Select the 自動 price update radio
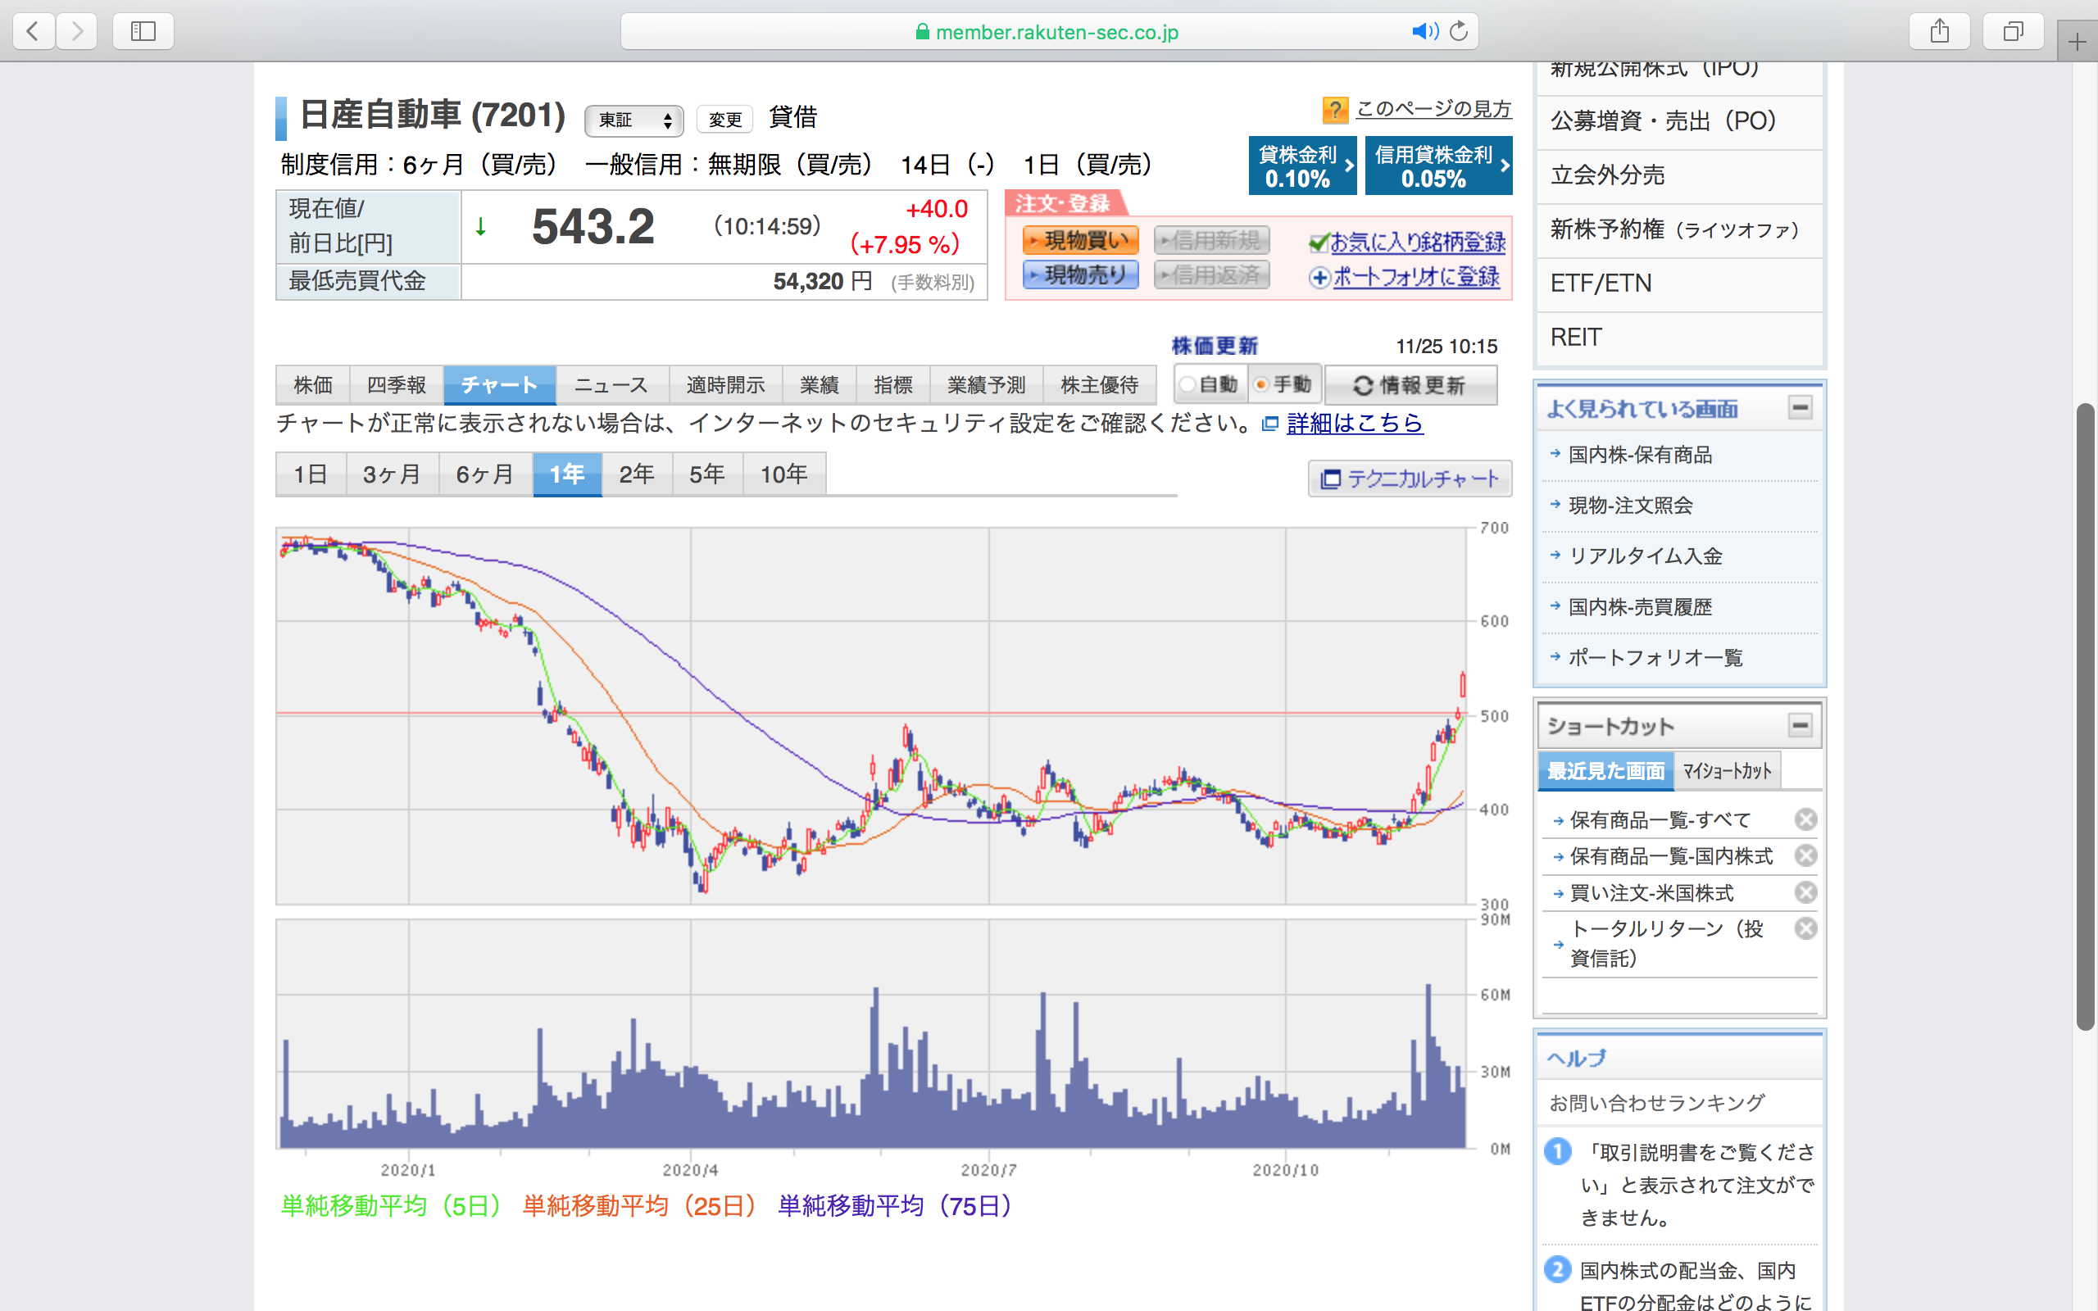Screen dimensions: 2098x1311 click(1188, 384)
